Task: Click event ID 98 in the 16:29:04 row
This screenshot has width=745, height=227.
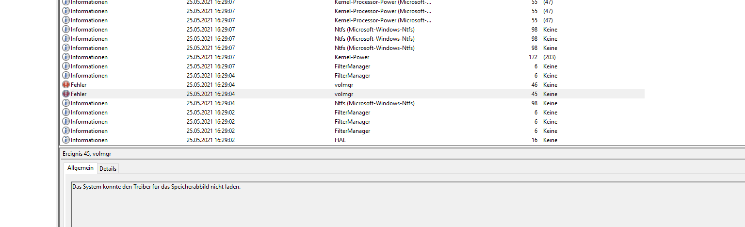Action: point(534,103)
